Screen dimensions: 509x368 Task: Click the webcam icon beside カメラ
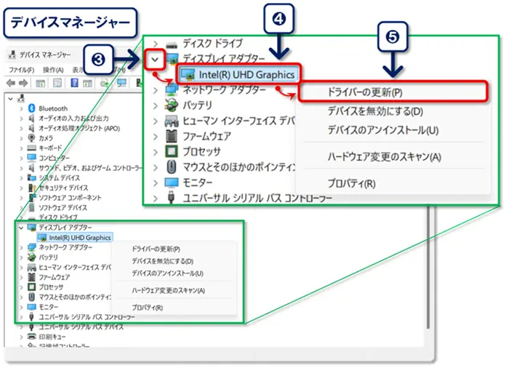click(31, 137)
